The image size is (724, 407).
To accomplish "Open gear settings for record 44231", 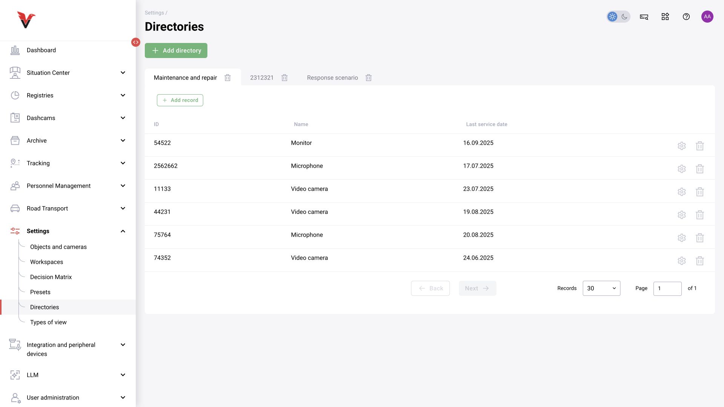I will (681, 215).
